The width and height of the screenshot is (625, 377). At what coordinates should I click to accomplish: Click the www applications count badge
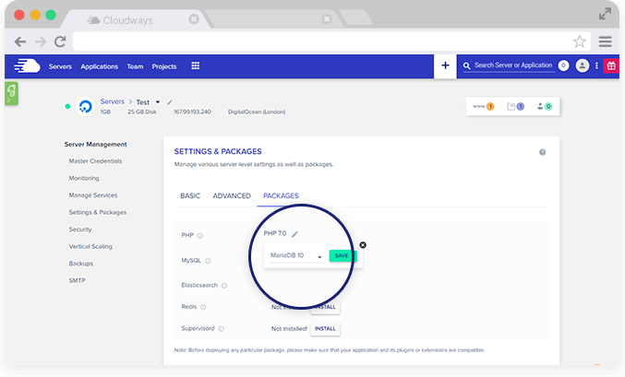(485, 107)
